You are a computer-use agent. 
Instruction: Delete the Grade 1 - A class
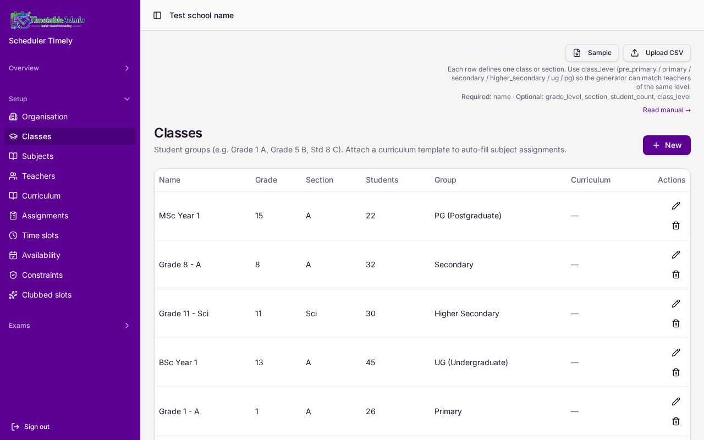(676, 421)
